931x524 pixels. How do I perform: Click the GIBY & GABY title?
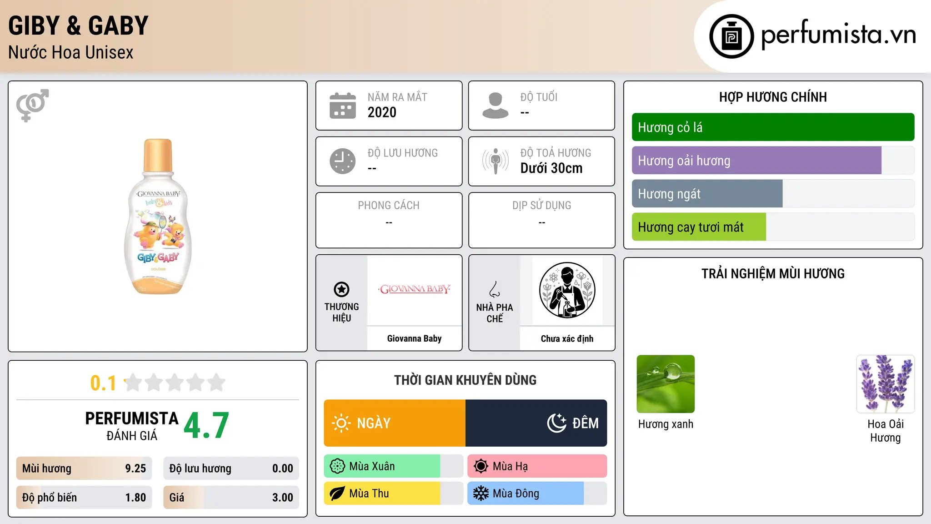(x=78, y=25)
